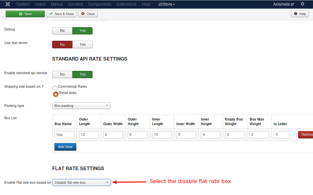Click the Joomla logo icon

(x=8, y=4)
